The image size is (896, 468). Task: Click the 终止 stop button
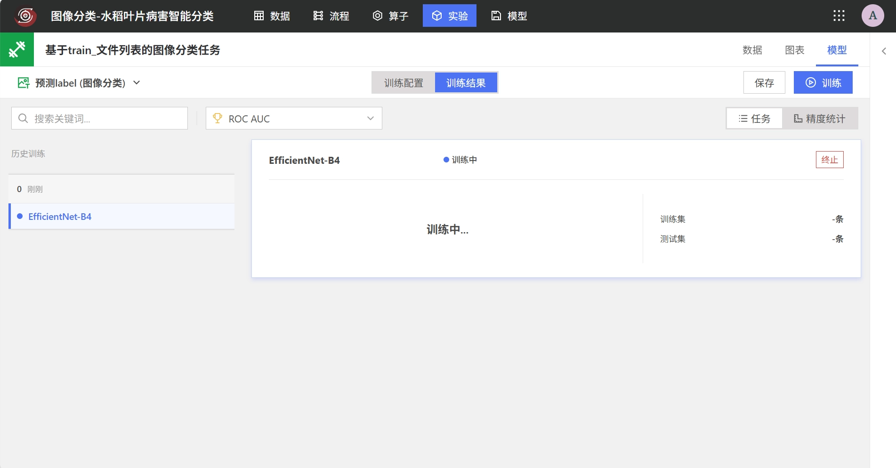pyautogui.click(x=830, y=160)
